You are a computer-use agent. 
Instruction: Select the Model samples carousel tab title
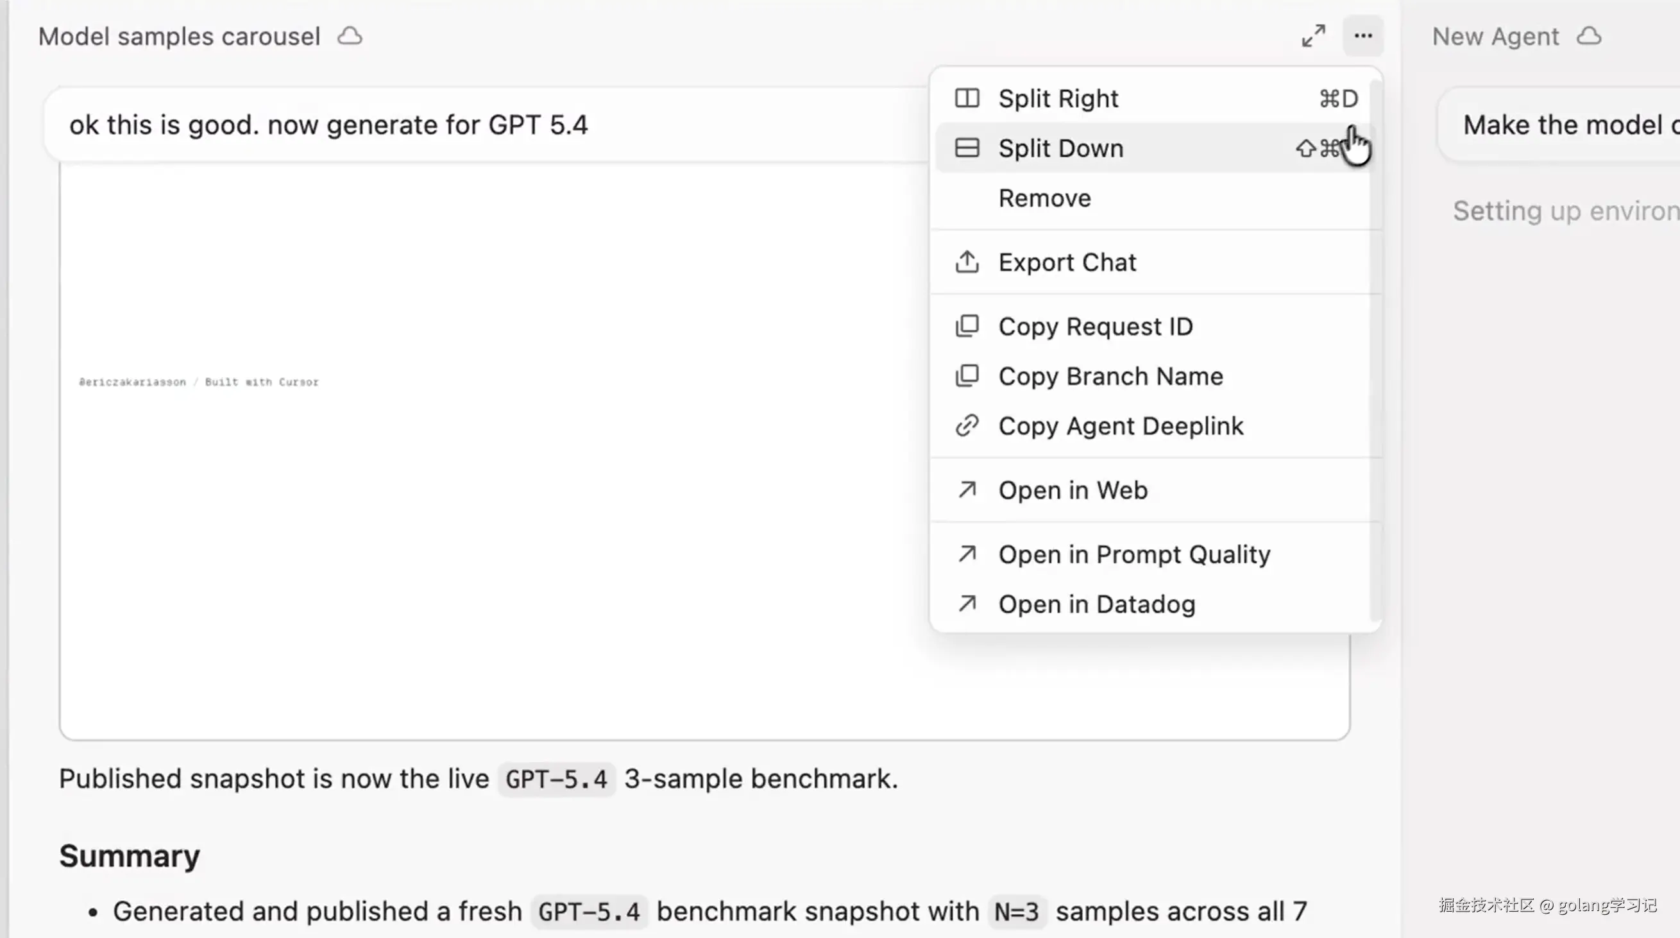(x=180, y=37)
